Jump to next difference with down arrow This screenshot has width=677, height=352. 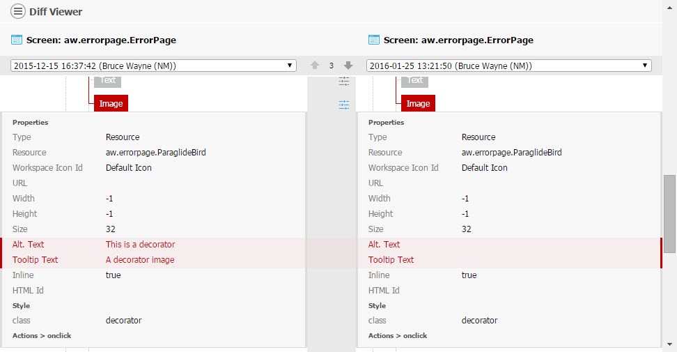348,66
